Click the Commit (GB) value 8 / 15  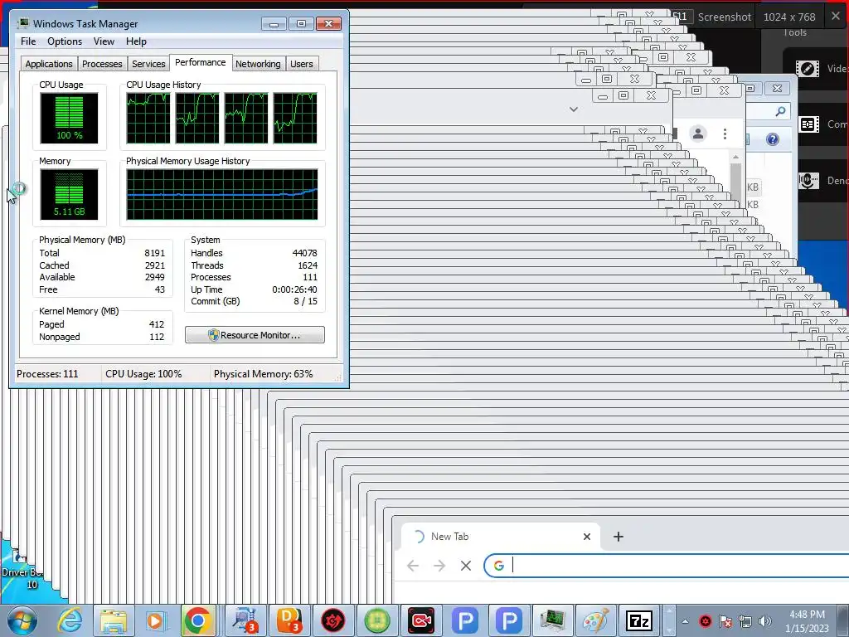[x=305, y=301]
